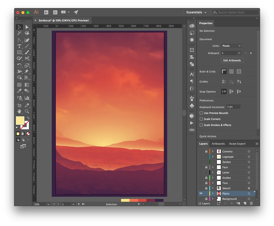Select the Scissors tool
Image resolution: width=274 pixels, height=226 pixels.
(27, 58)
